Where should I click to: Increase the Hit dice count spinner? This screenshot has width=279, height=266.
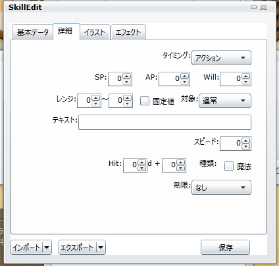142,163
